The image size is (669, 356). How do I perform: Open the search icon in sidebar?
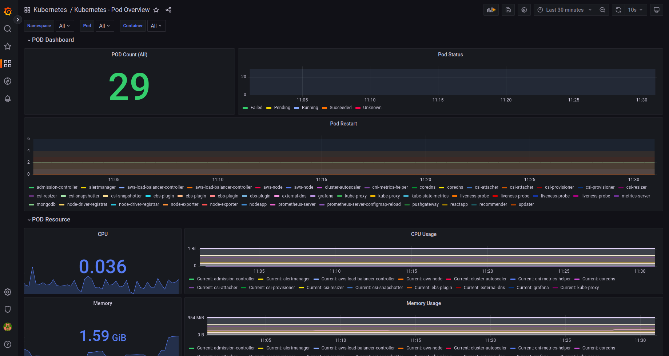(8, 29)
